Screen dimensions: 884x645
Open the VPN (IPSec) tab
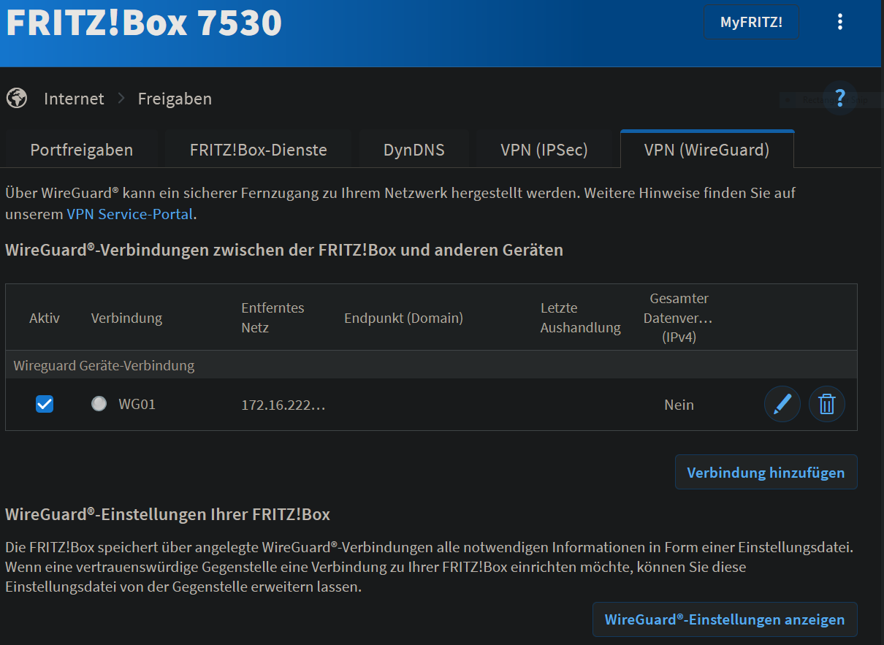[544, 150]
